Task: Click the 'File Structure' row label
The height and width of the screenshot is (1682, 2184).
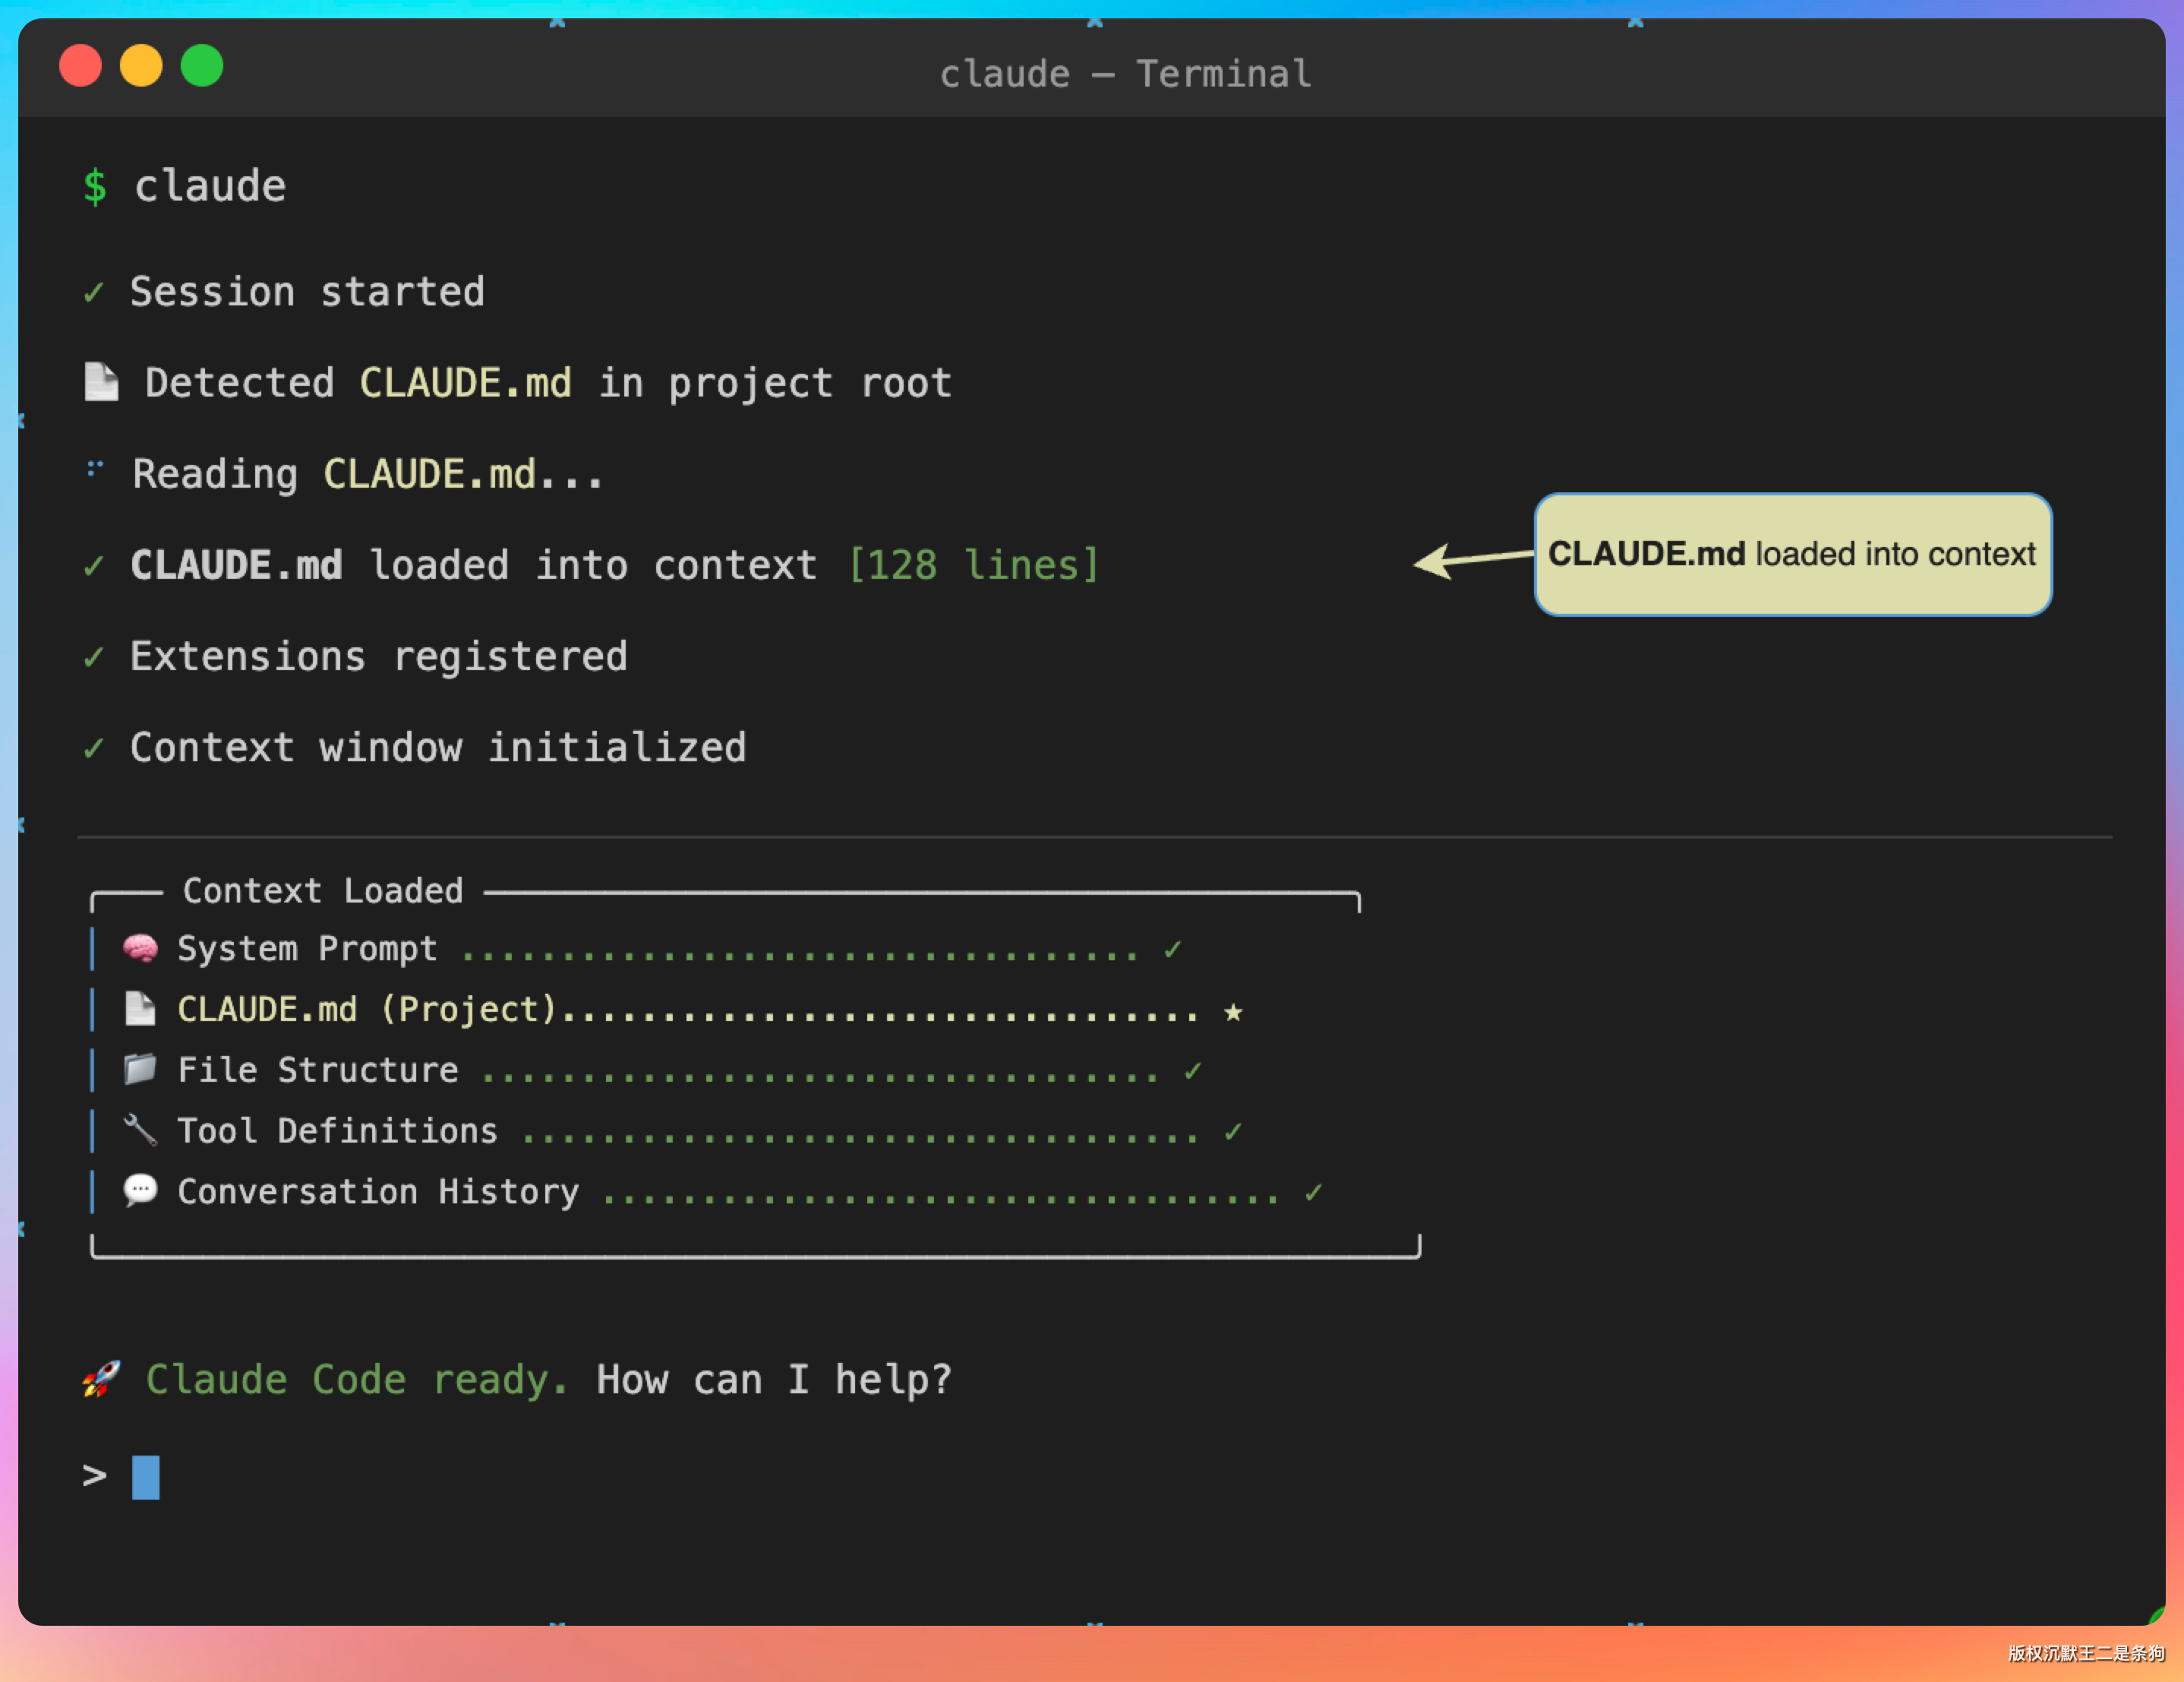Action: [318, 1070]
